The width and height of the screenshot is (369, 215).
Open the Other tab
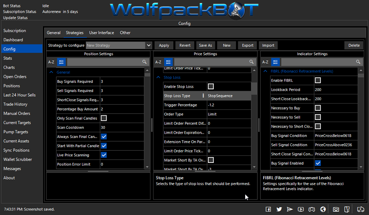click(x=125, y=33)
